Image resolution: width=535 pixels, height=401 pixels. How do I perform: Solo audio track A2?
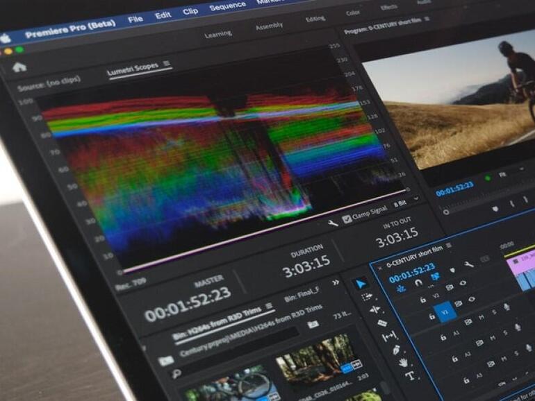505,333
